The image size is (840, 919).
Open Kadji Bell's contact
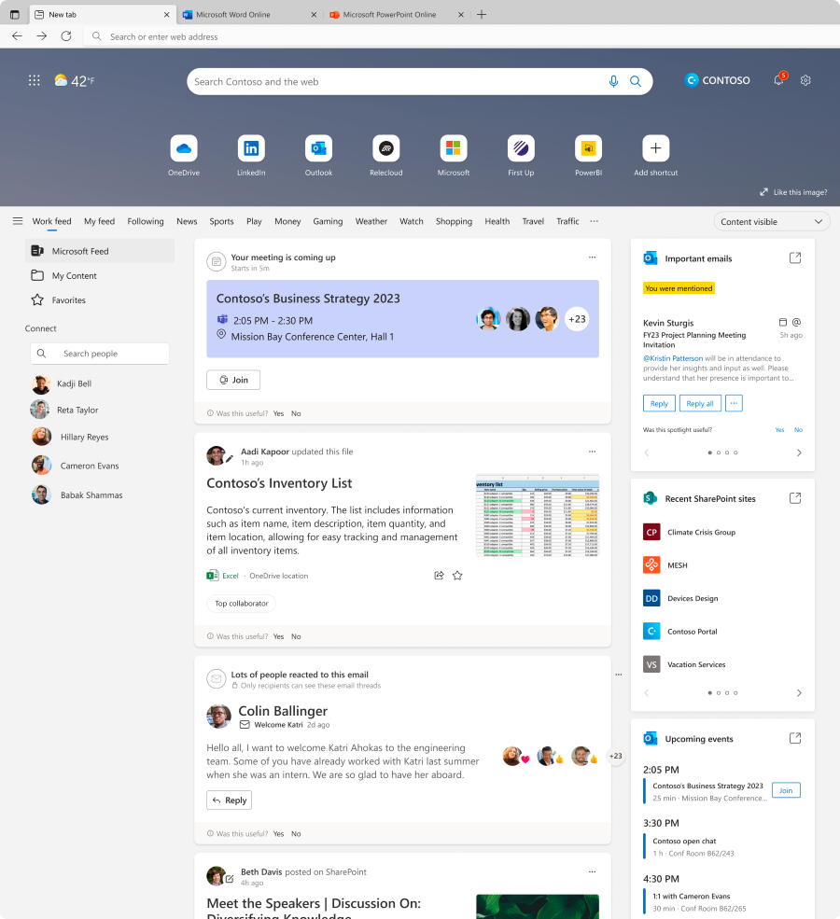(x=62, y=383)
